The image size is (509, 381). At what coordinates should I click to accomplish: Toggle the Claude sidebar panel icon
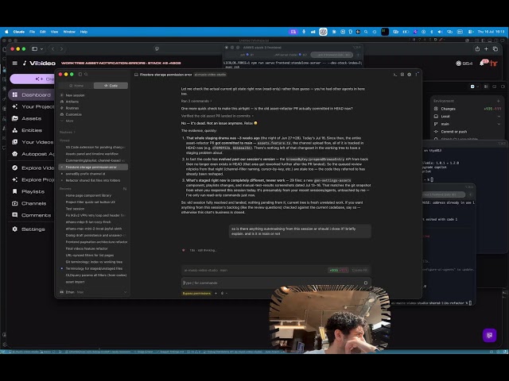click(80, 74)
